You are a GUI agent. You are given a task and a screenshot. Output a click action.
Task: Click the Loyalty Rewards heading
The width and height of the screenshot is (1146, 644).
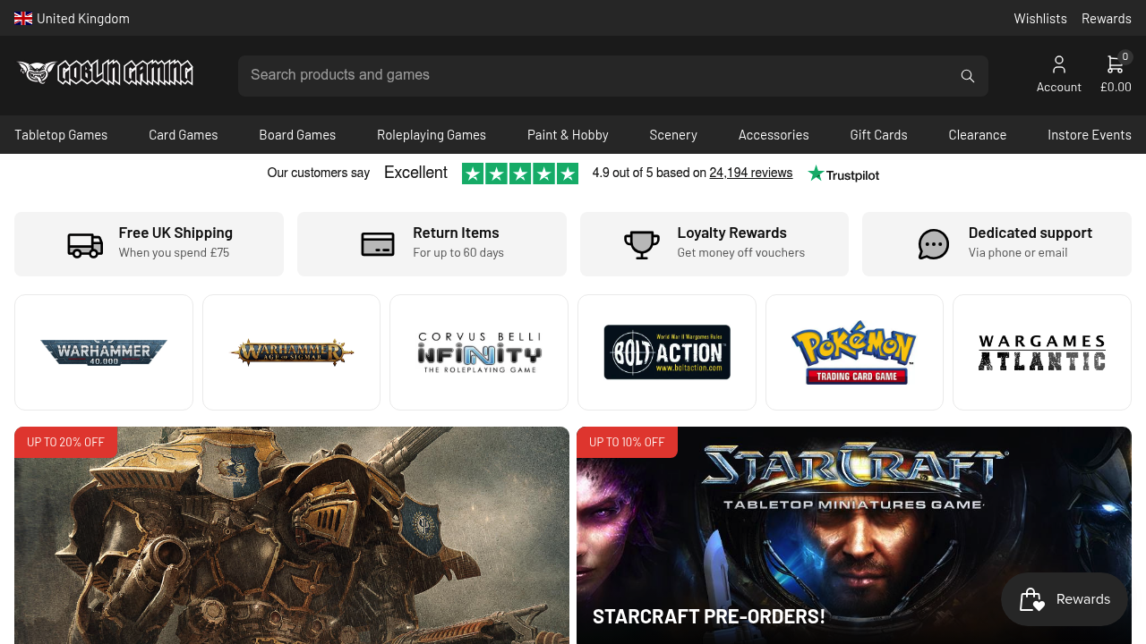(732, 233)
